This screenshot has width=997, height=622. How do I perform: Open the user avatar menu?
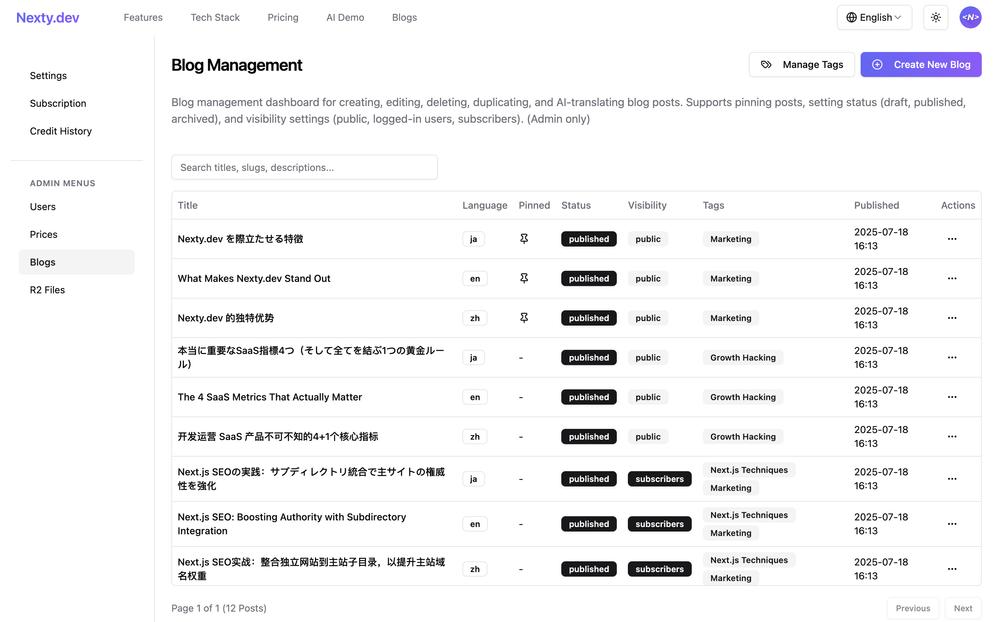pos(970,17)
